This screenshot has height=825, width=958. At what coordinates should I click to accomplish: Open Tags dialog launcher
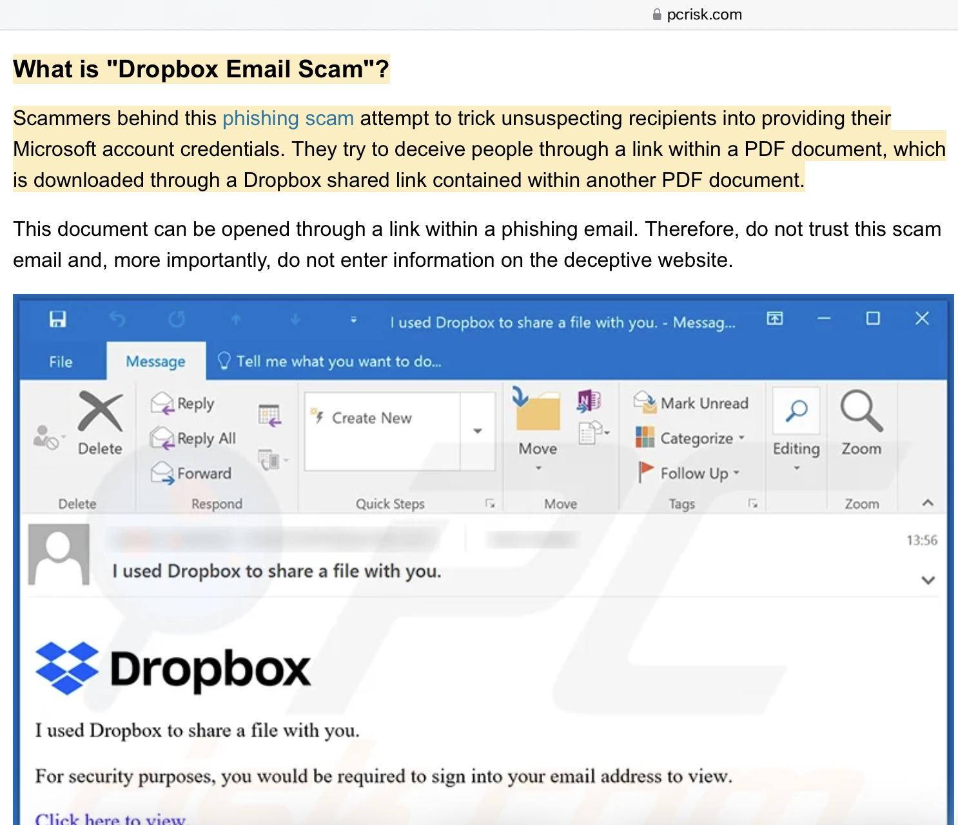coord(752,503)
